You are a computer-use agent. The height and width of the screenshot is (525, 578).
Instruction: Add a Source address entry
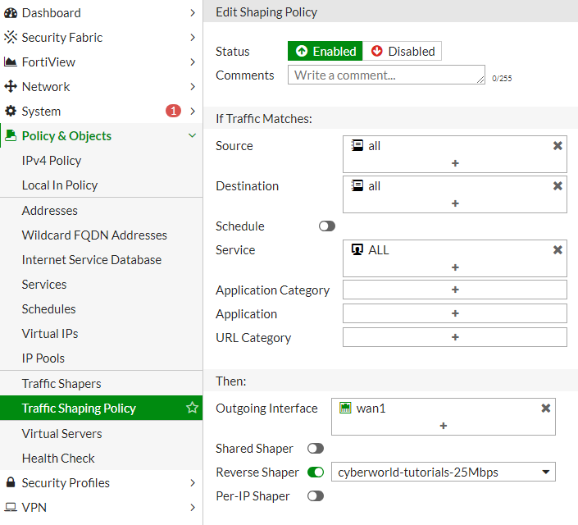(x=455, y=163)
